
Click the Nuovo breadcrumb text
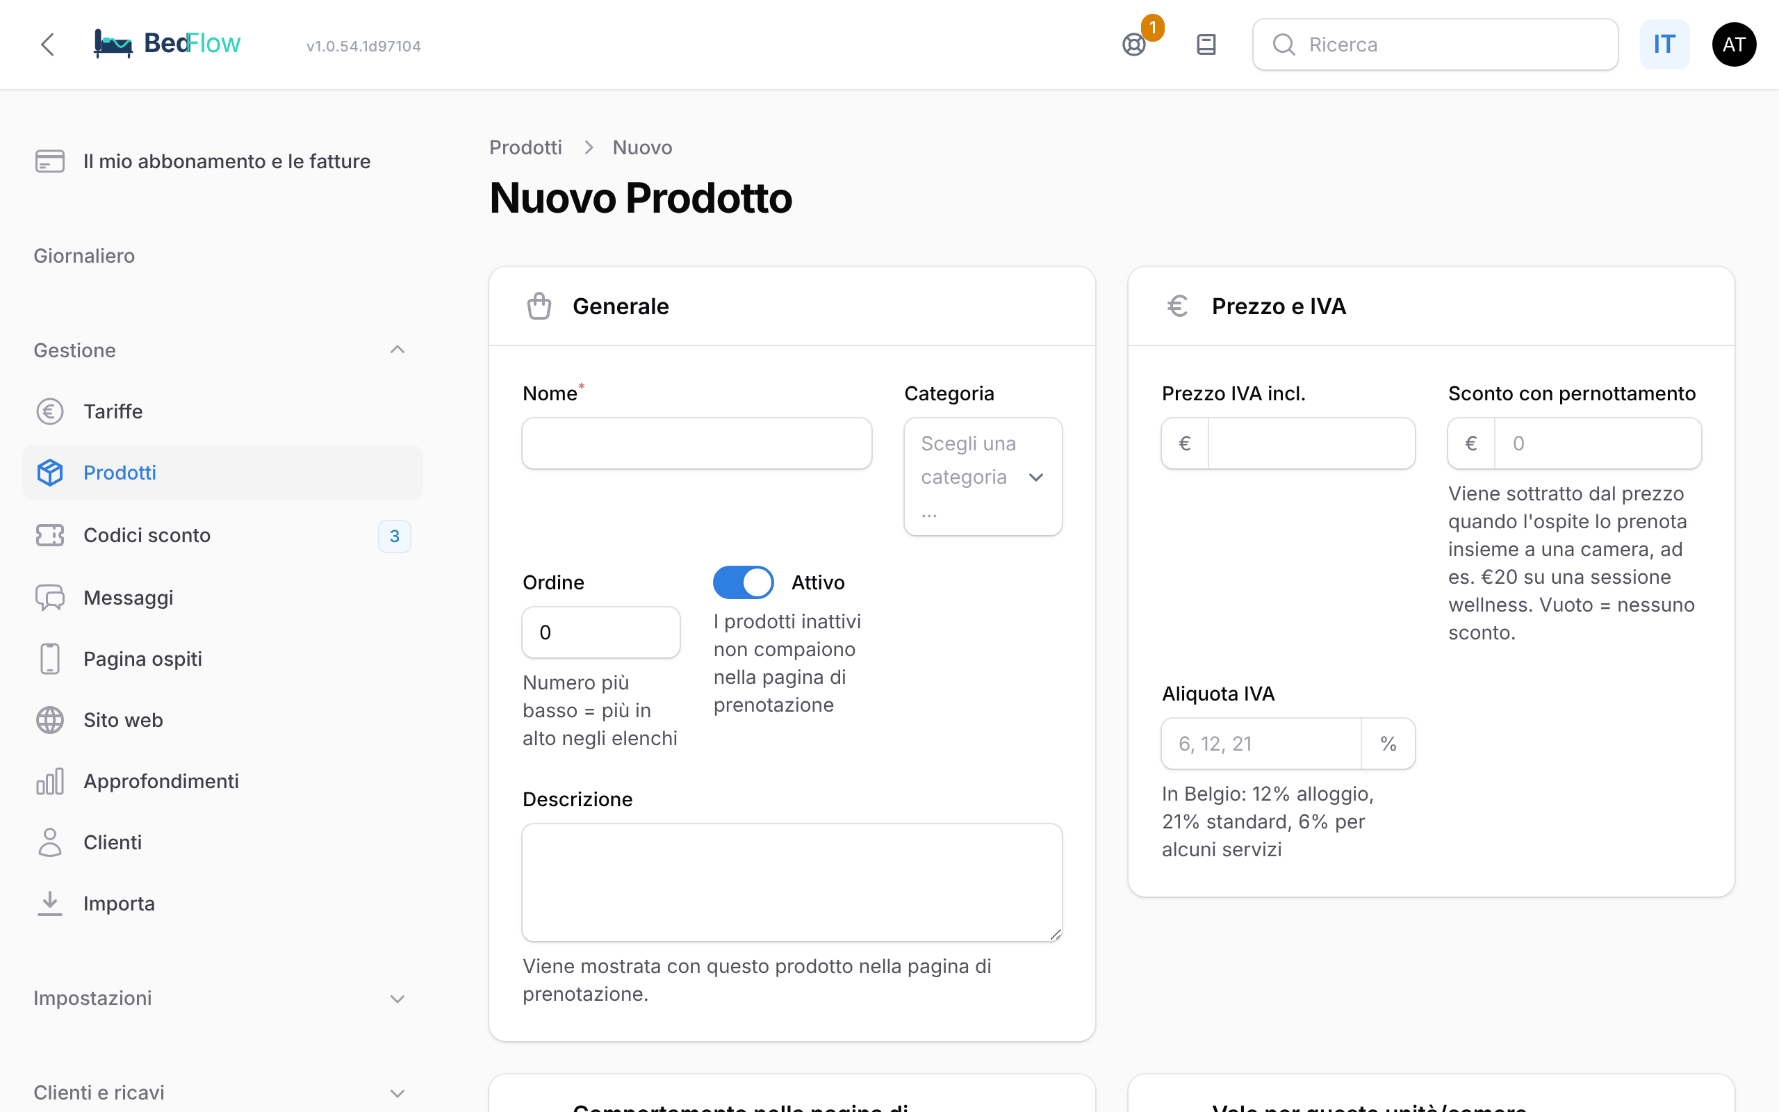point(643,148)
